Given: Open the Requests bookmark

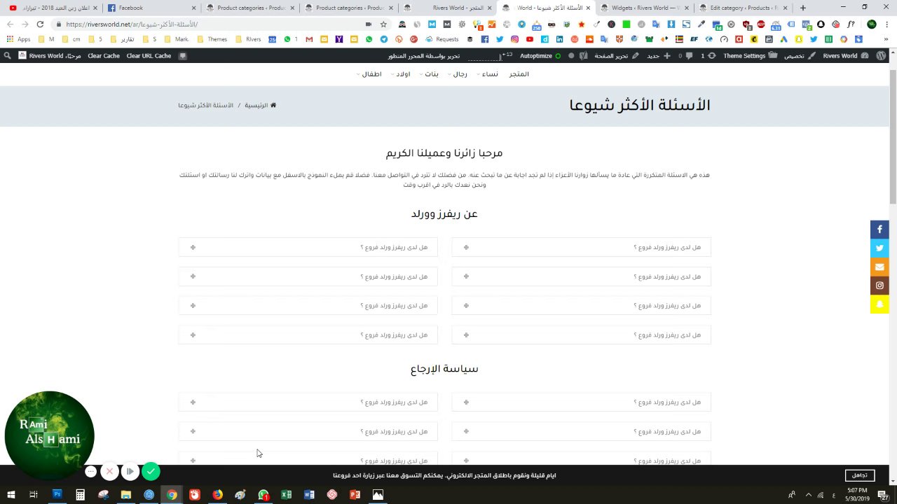Looking at the screenshot, I should (442, 39).
